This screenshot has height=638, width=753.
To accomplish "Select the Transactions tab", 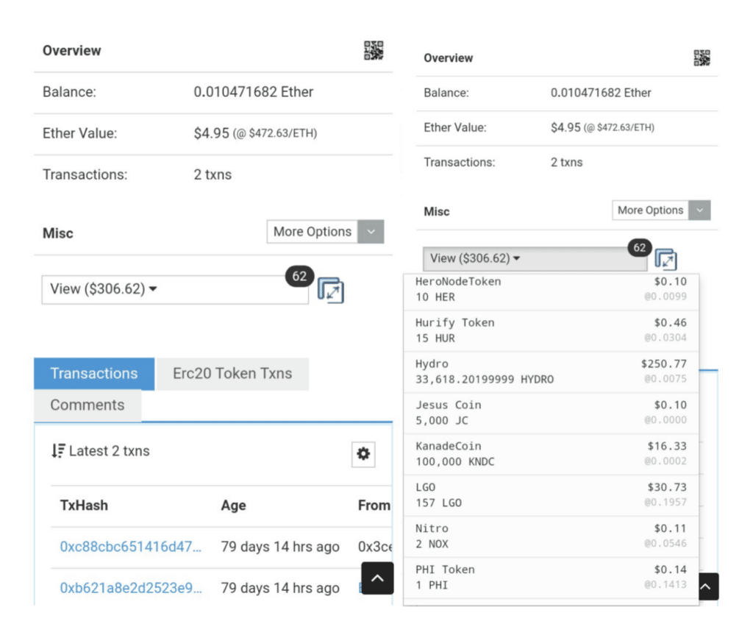I will (94, 374).
